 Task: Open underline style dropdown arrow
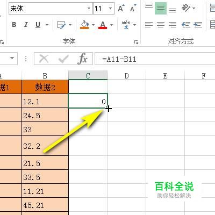[x=47, y=25]
